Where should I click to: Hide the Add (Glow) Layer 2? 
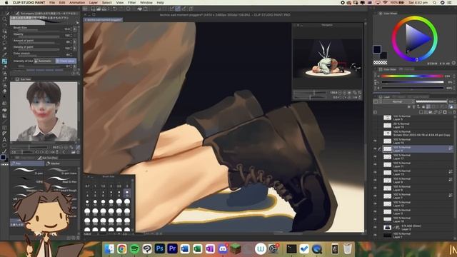coord(375,227)
